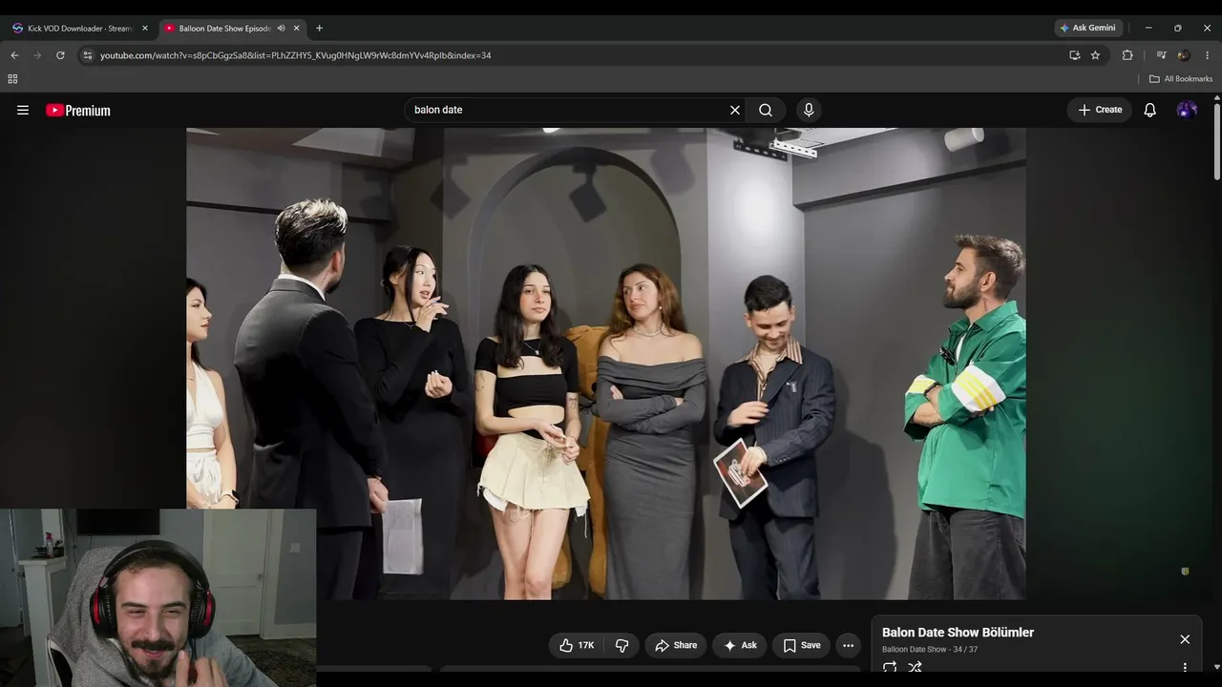The image size is (1222, 687).
Task: Dislike the video with thumbs down
Action: point(622,645)
